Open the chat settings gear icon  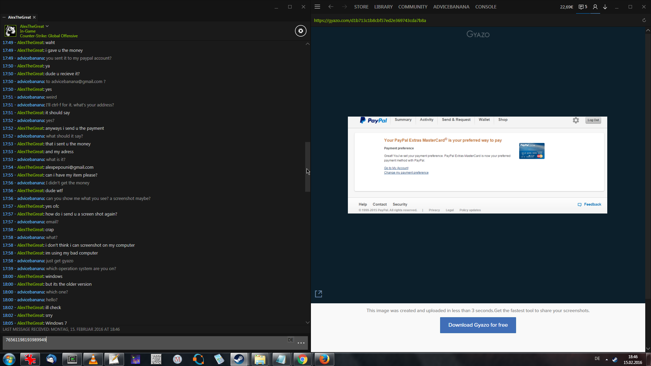[x=300, y=31]
